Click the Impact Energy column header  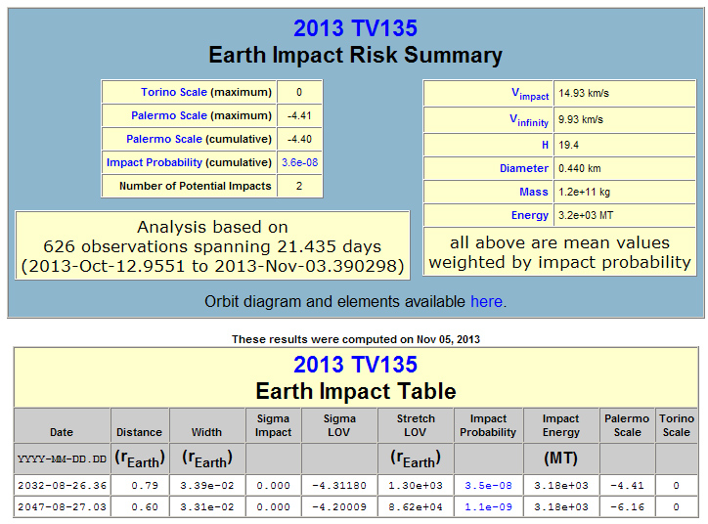[560, 425]
